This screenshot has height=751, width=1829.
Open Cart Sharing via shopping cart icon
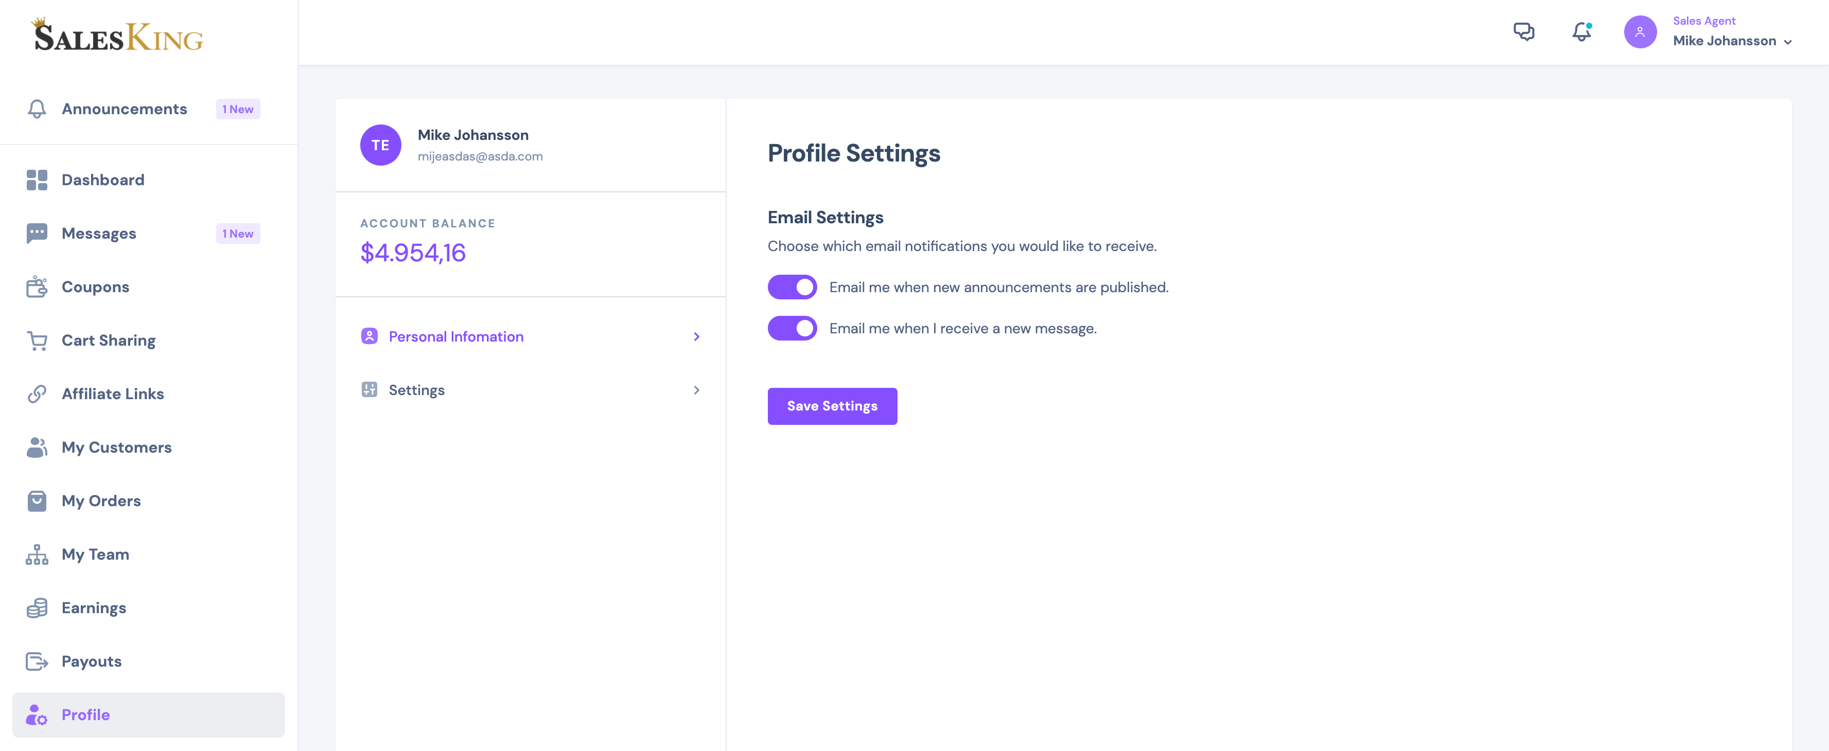coord(36,340)
